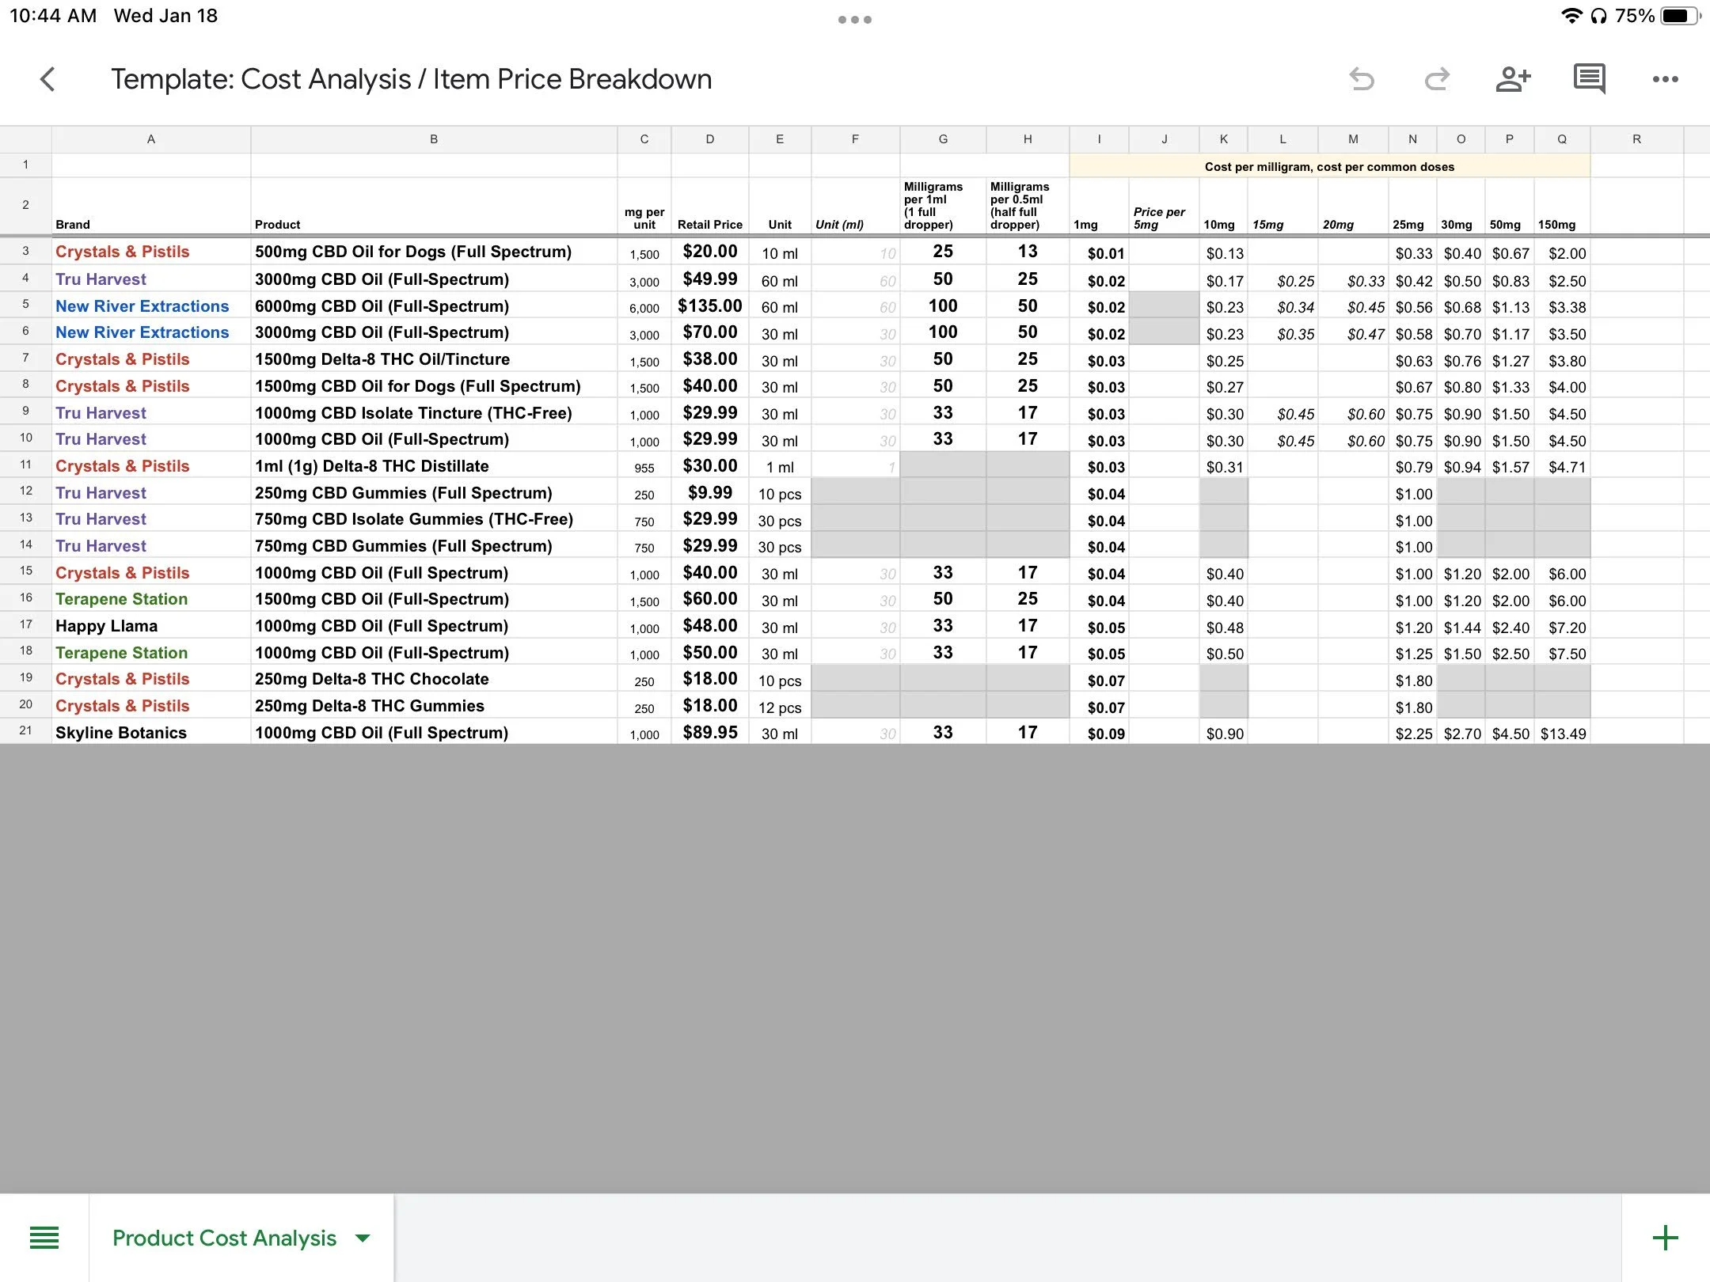
Task: Select row 11 header
Action: (x=26, y=466)
